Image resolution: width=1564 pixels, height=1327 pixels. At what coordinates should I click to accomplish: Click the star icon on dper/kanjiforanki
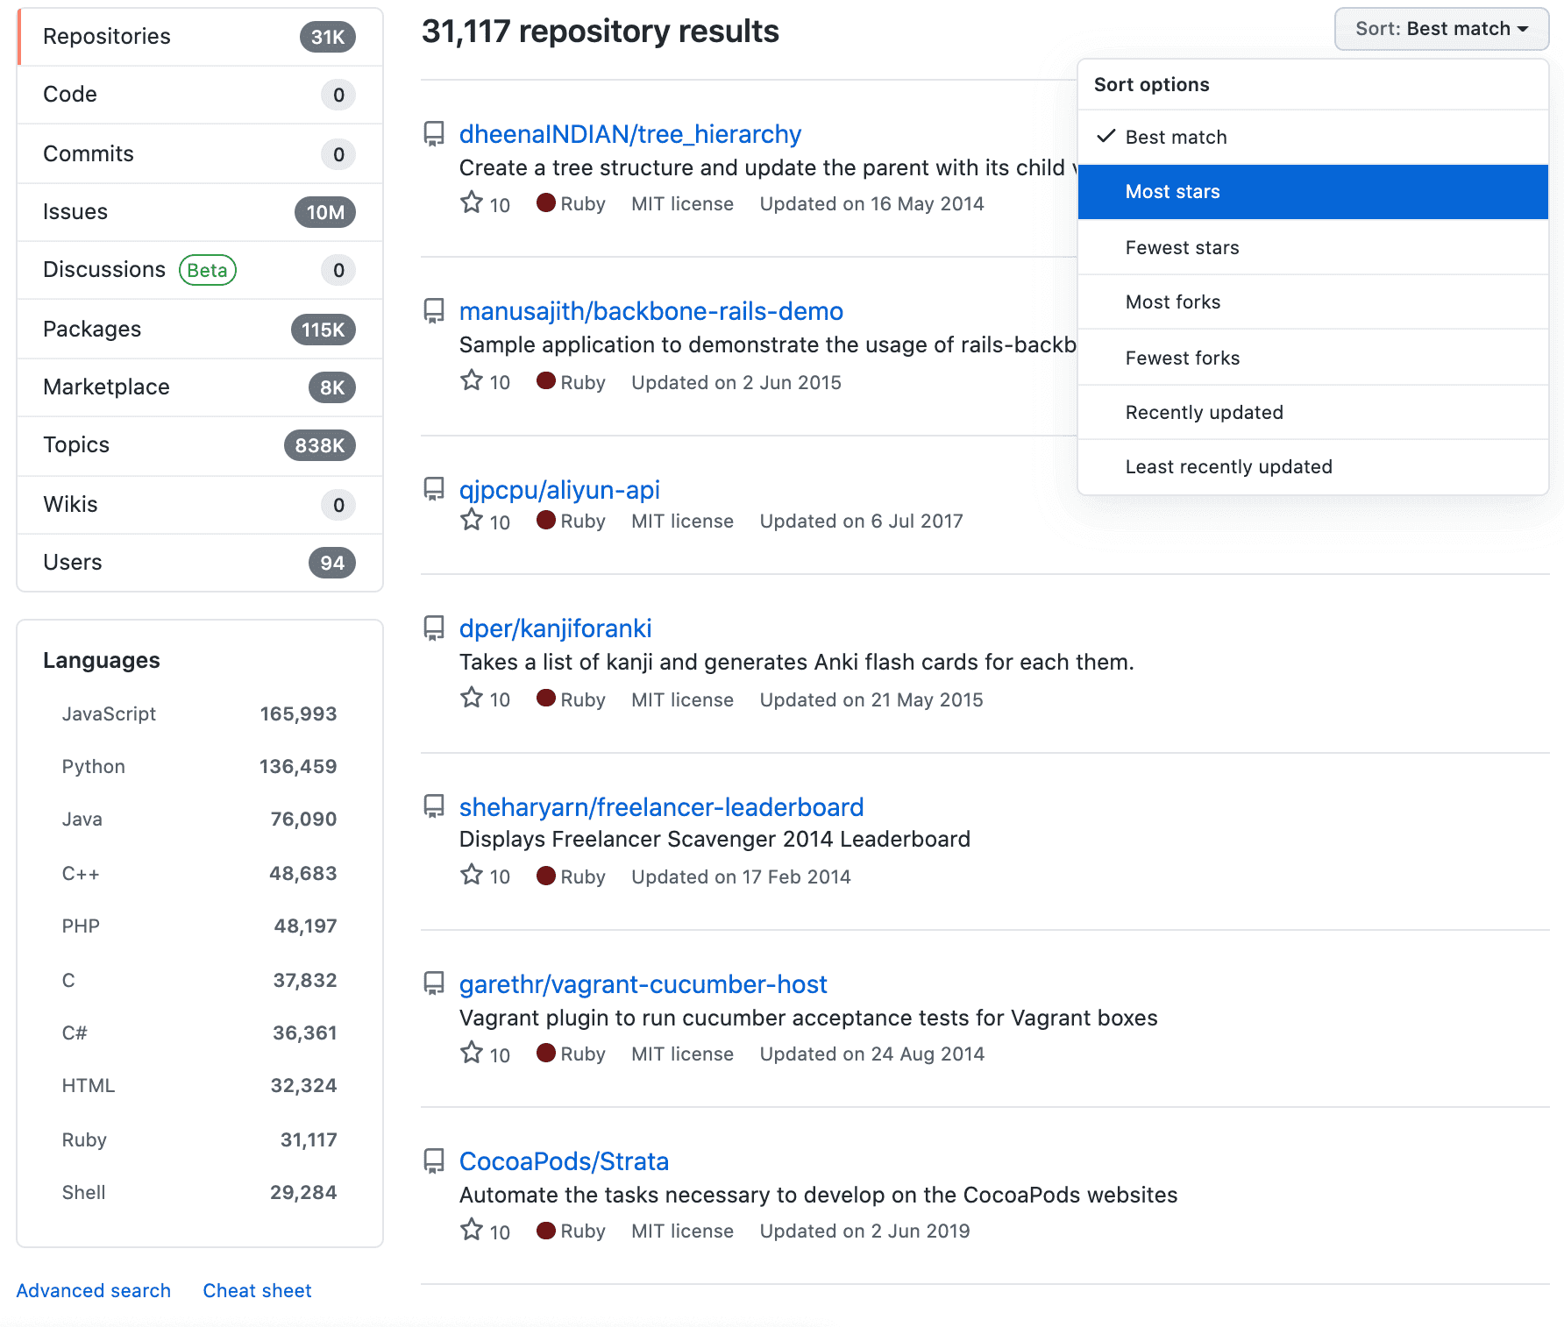coord(471,698)
